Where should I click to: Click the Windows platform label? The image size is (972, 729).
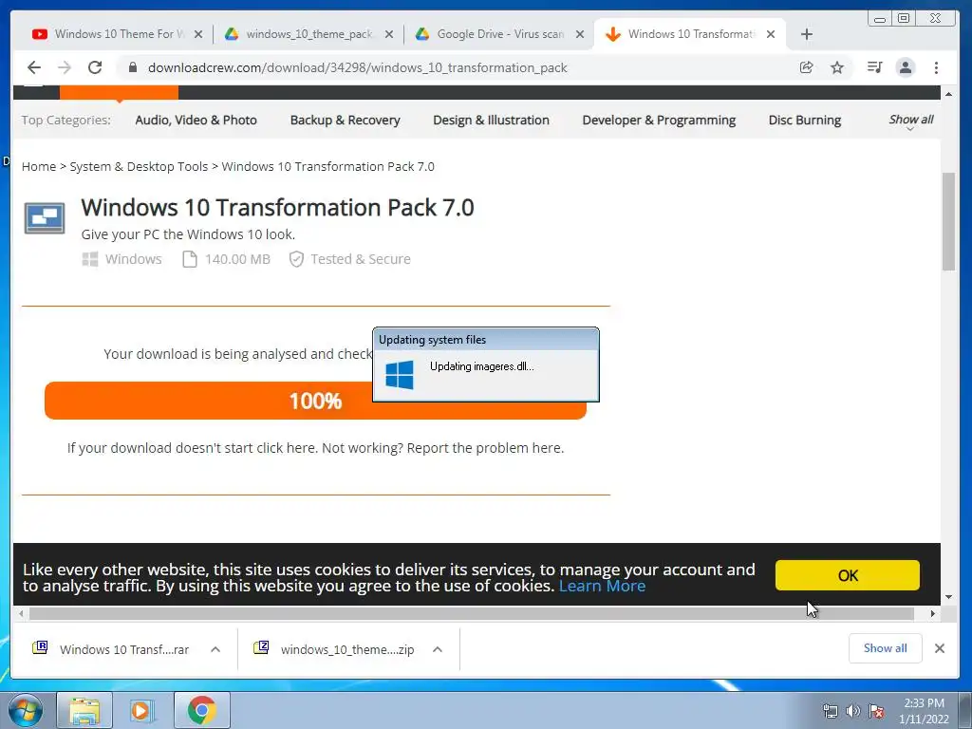(122, 259)
